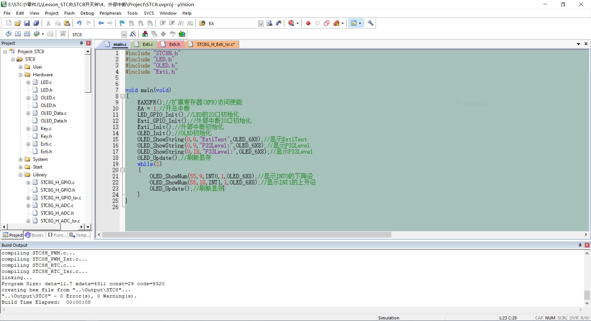Close the Project panel with the red X

click(88, 43)
